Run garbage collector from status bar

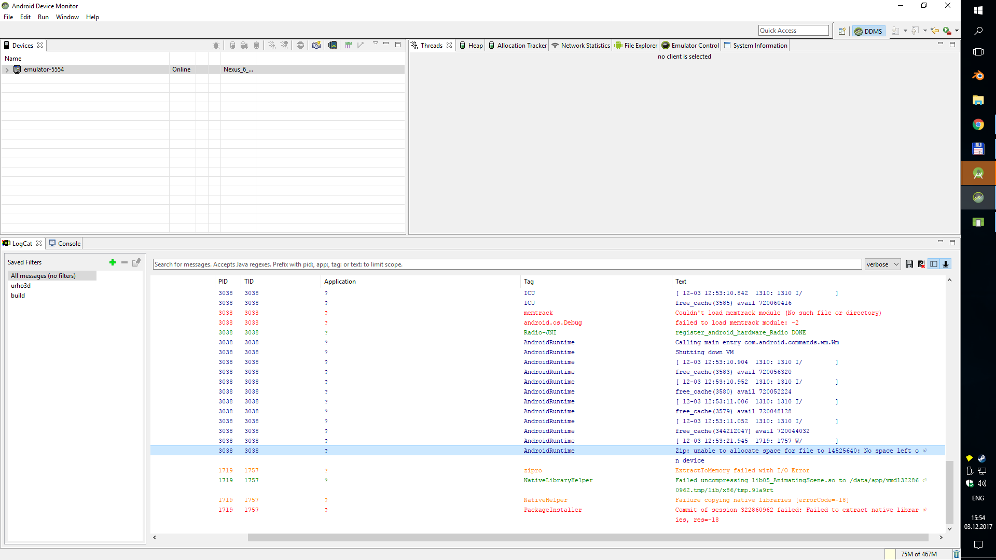956,554
